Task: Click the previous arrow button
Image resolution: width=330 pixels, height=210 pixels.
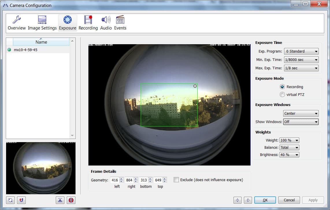Action: (x=238, y=200)
